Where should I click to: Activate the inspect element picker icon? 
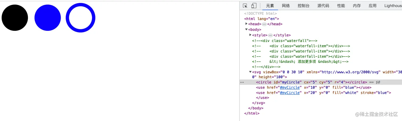(x=245, y=6)
